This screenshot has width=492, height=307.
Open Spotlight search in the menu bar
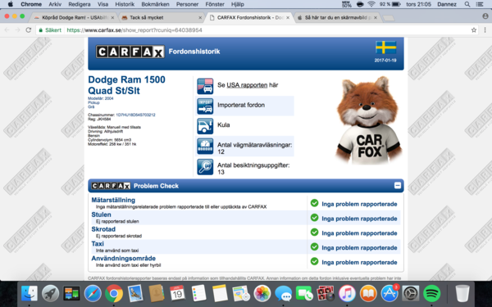[467, 4]
